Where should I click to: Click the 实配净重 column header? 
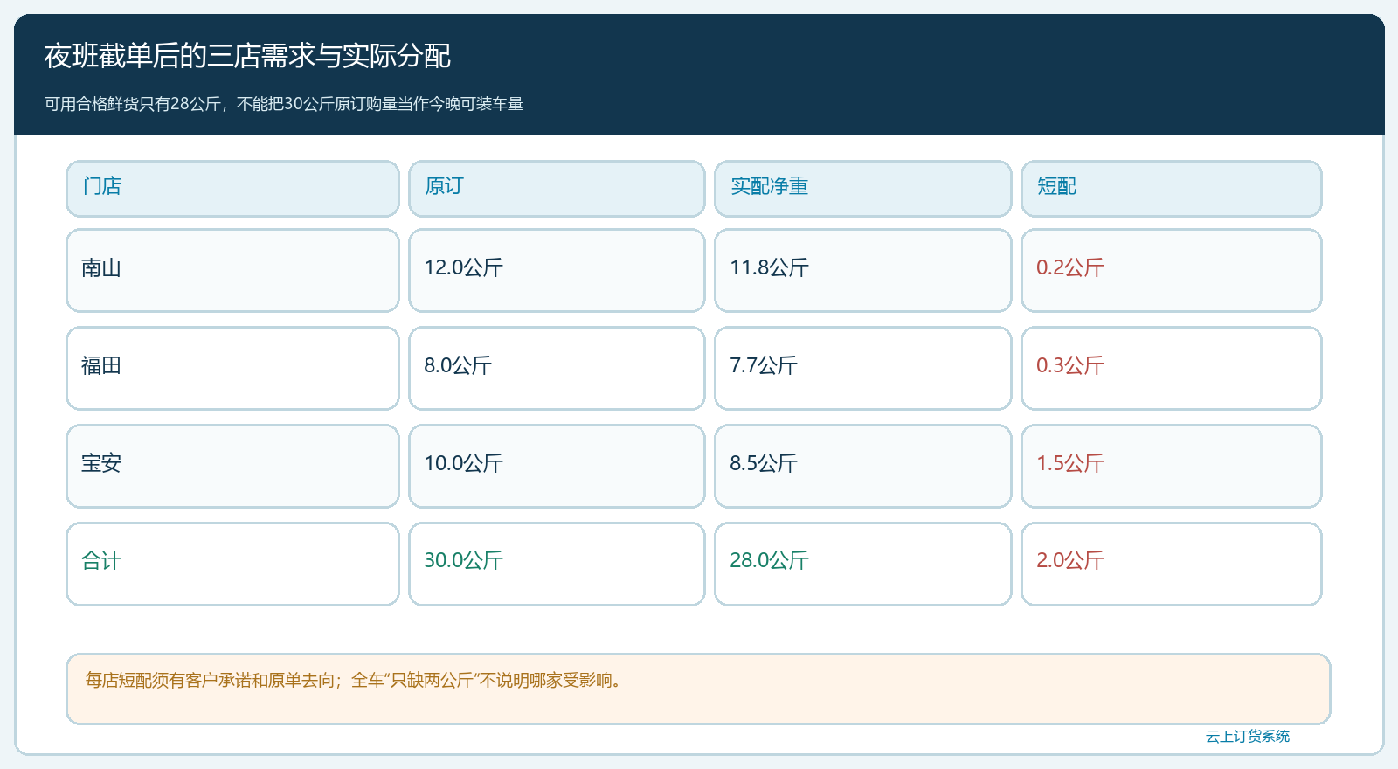click(863, 189)
